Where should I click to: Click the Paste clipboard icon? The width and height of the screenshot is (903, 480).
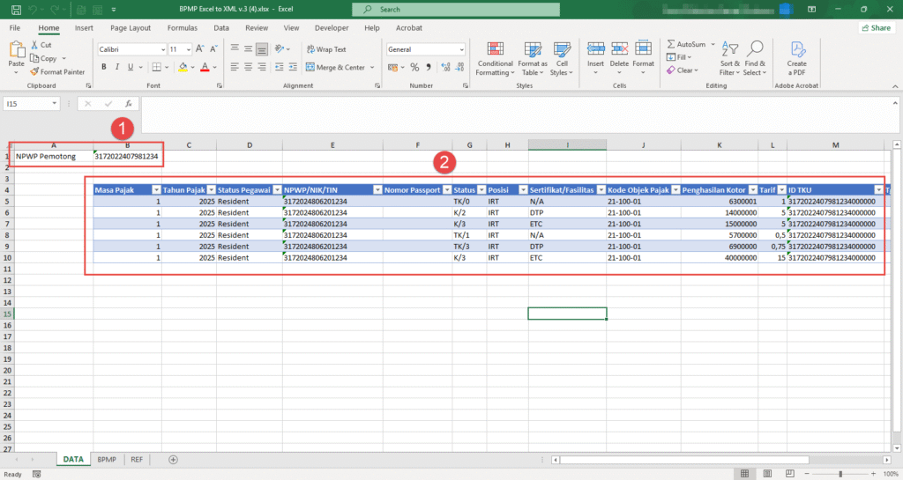pos(17,51)
